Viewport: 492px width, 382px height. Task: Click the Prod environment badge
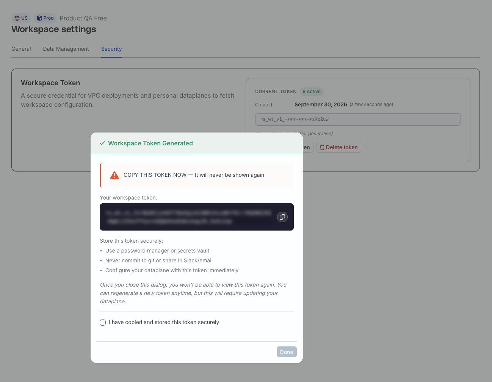point(45,18)
